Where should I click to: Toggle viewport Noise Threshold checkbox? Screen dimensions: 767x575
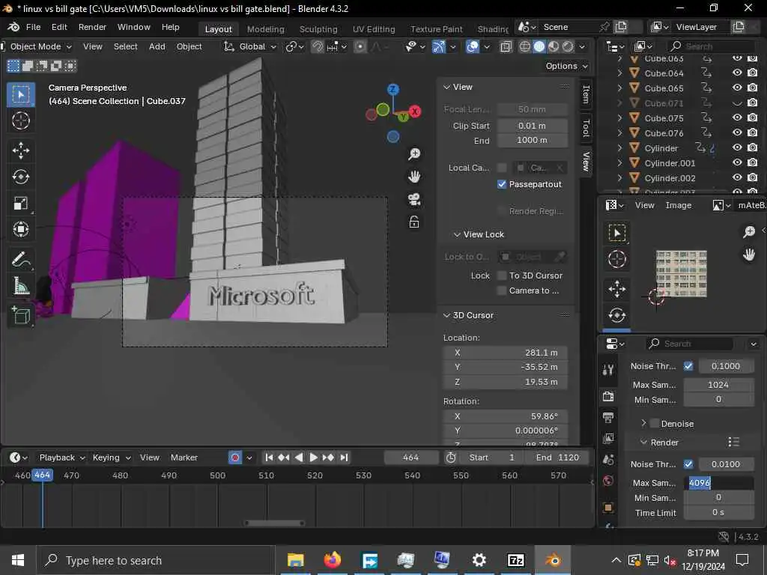(688, 365)
